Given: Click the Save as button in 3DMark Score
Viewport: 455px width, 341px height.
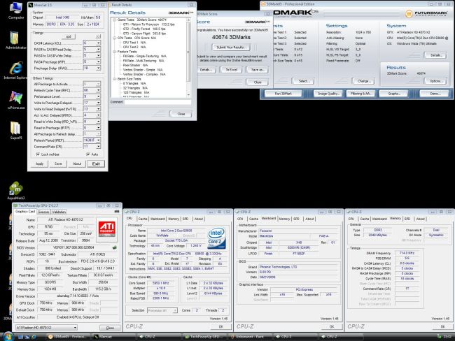Looking at the screenshot, I should (x=257, y=70).
